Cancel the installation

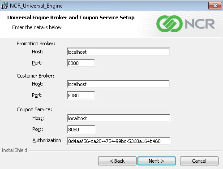[199, 161]
